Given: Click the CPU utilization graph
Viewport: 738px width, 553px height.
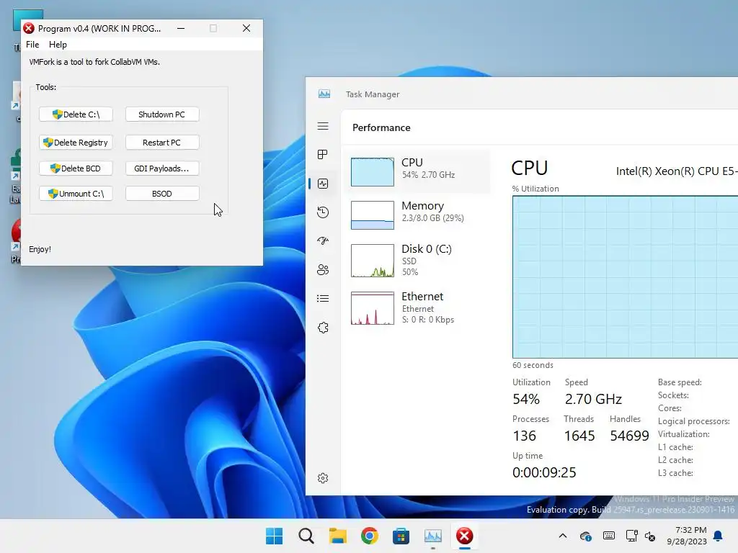Looking at the screenshot, I should [625, 277].
